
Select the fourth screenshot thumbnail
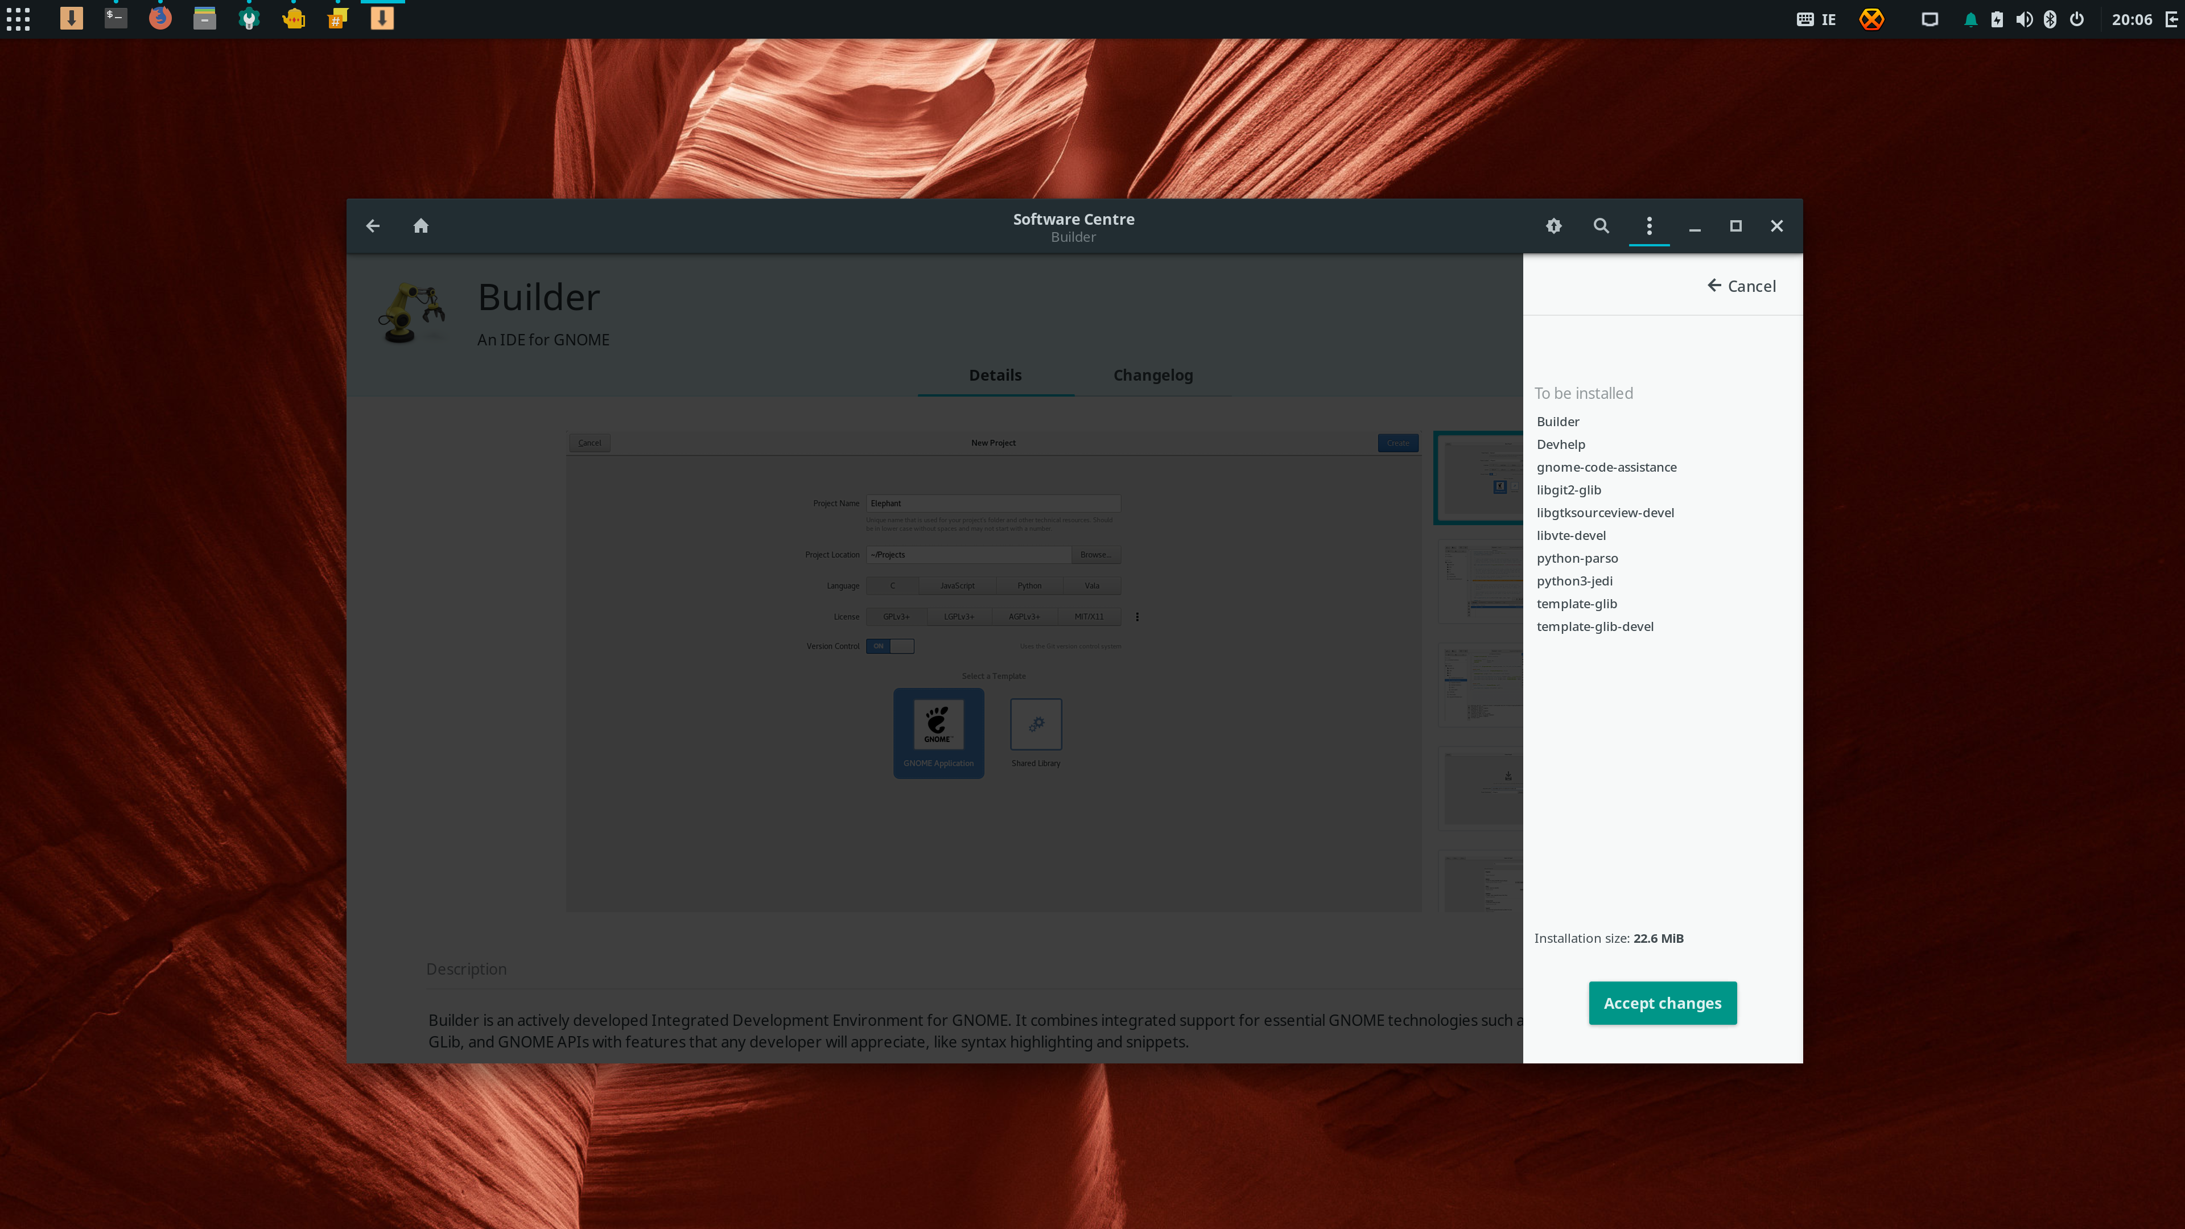pos(1481,789)
